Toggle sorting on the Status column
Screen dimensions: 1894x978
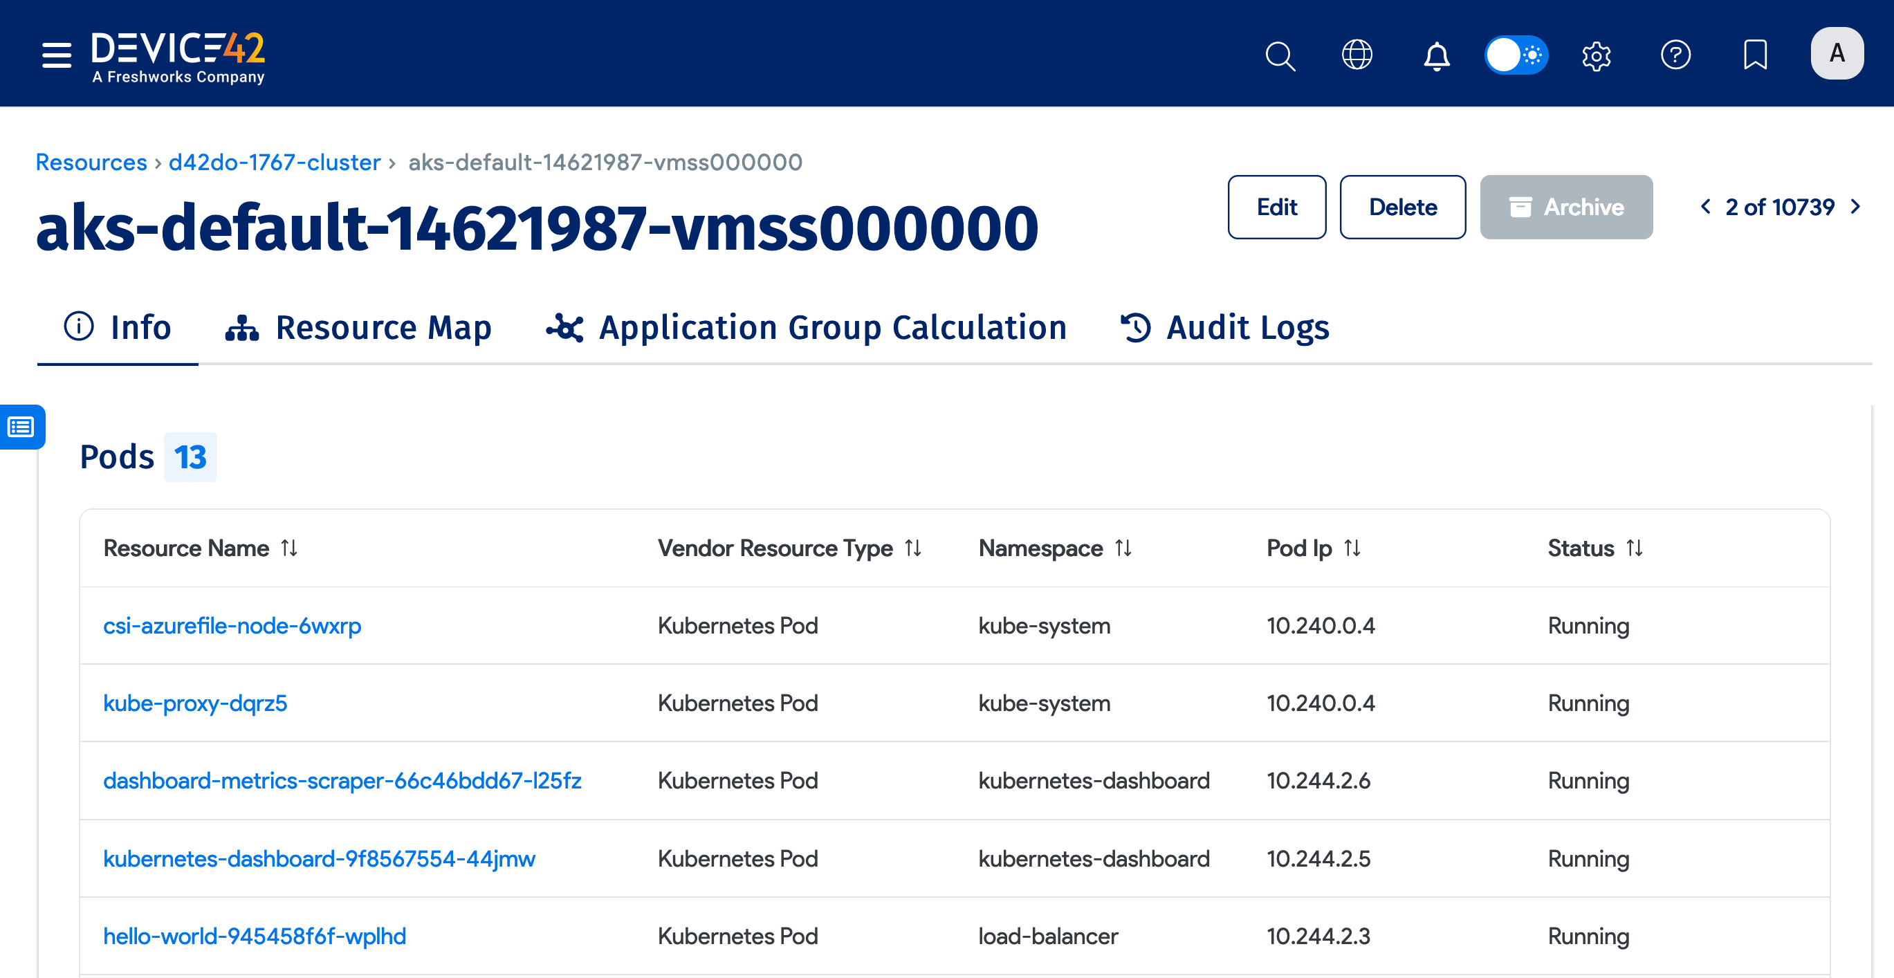tap(1635, 548)
